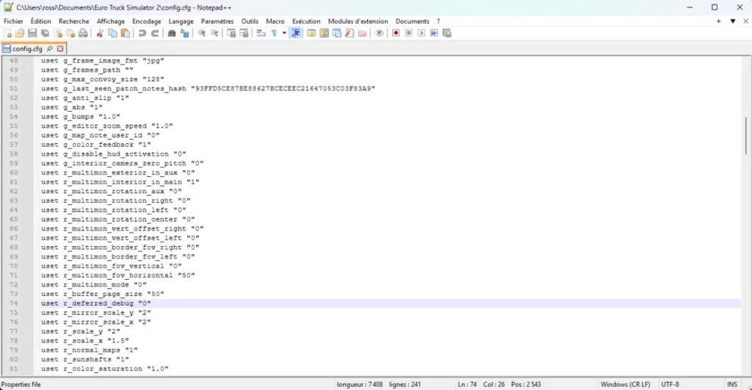Viewport: 752px width, 390px height.
Task: Open the Fichier menu
Action: [x=13, y=21]
